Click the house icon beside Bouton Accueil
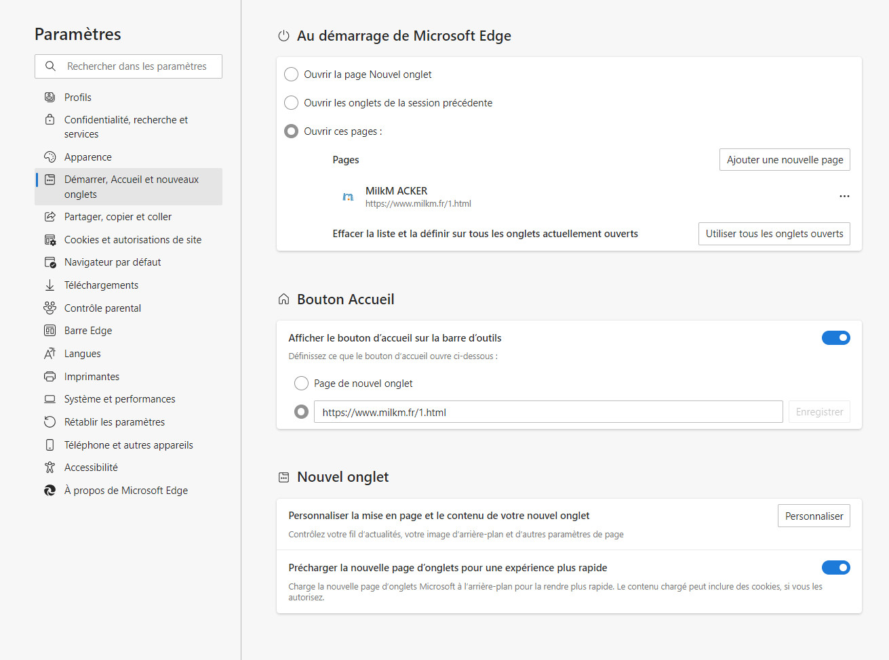The image size is (889, 660). tap(283, 300)
